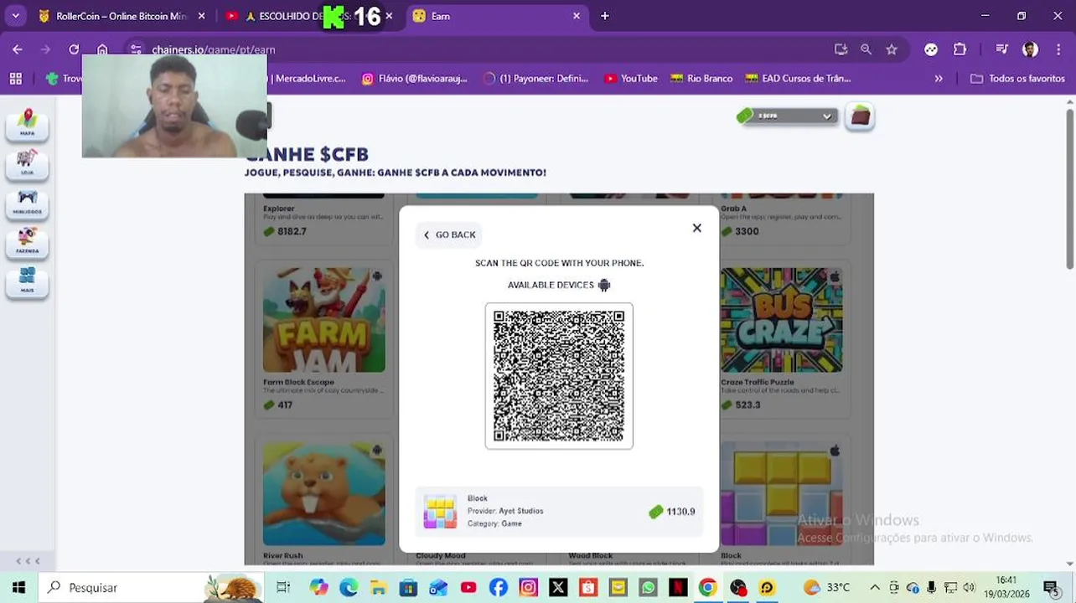Open the Mapa sidebar icon
Screen dimensions: 1076x603
[x=28, y=123]
